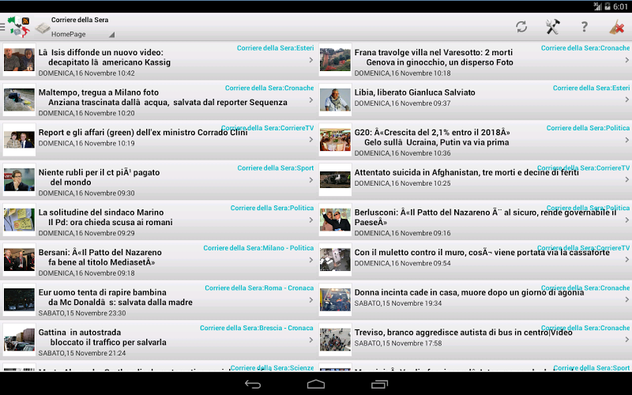Open thumbnail of Corrado Clini report
632x395 pixels.
point(19,140)
